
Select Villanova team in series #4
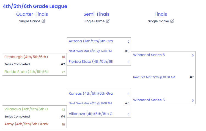(26, 109)
